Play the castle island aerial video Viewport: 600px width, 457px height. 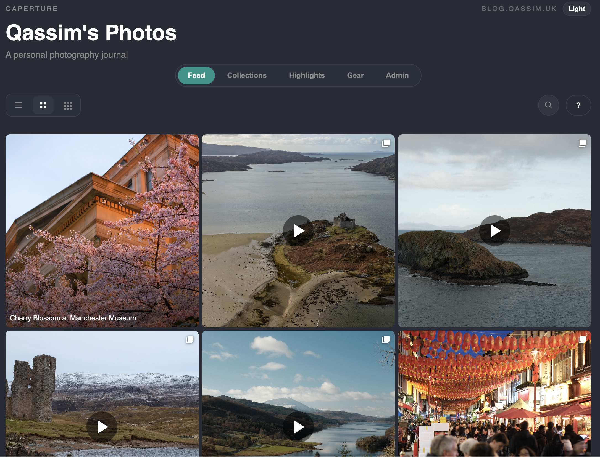point(298,231)
